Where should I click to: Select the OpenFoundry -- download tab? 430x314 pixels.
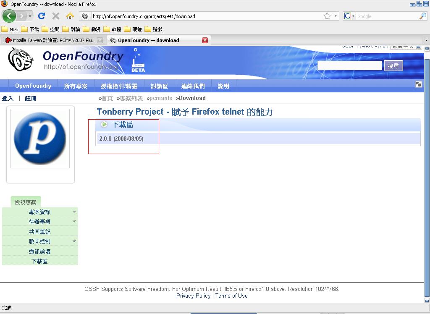tap(158, 40)
